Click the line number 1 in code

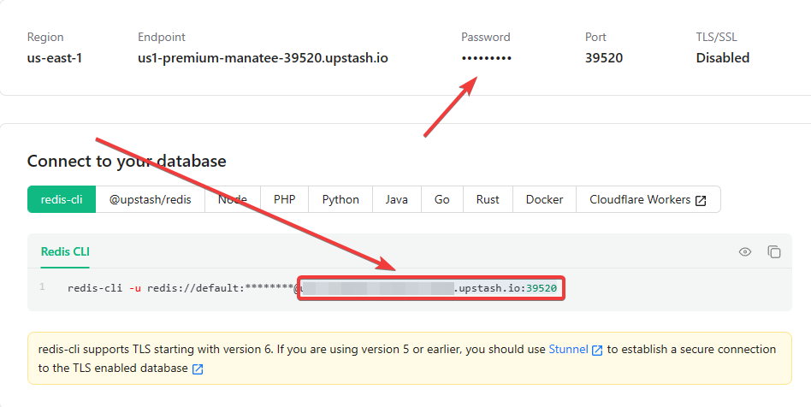(43, 286)
